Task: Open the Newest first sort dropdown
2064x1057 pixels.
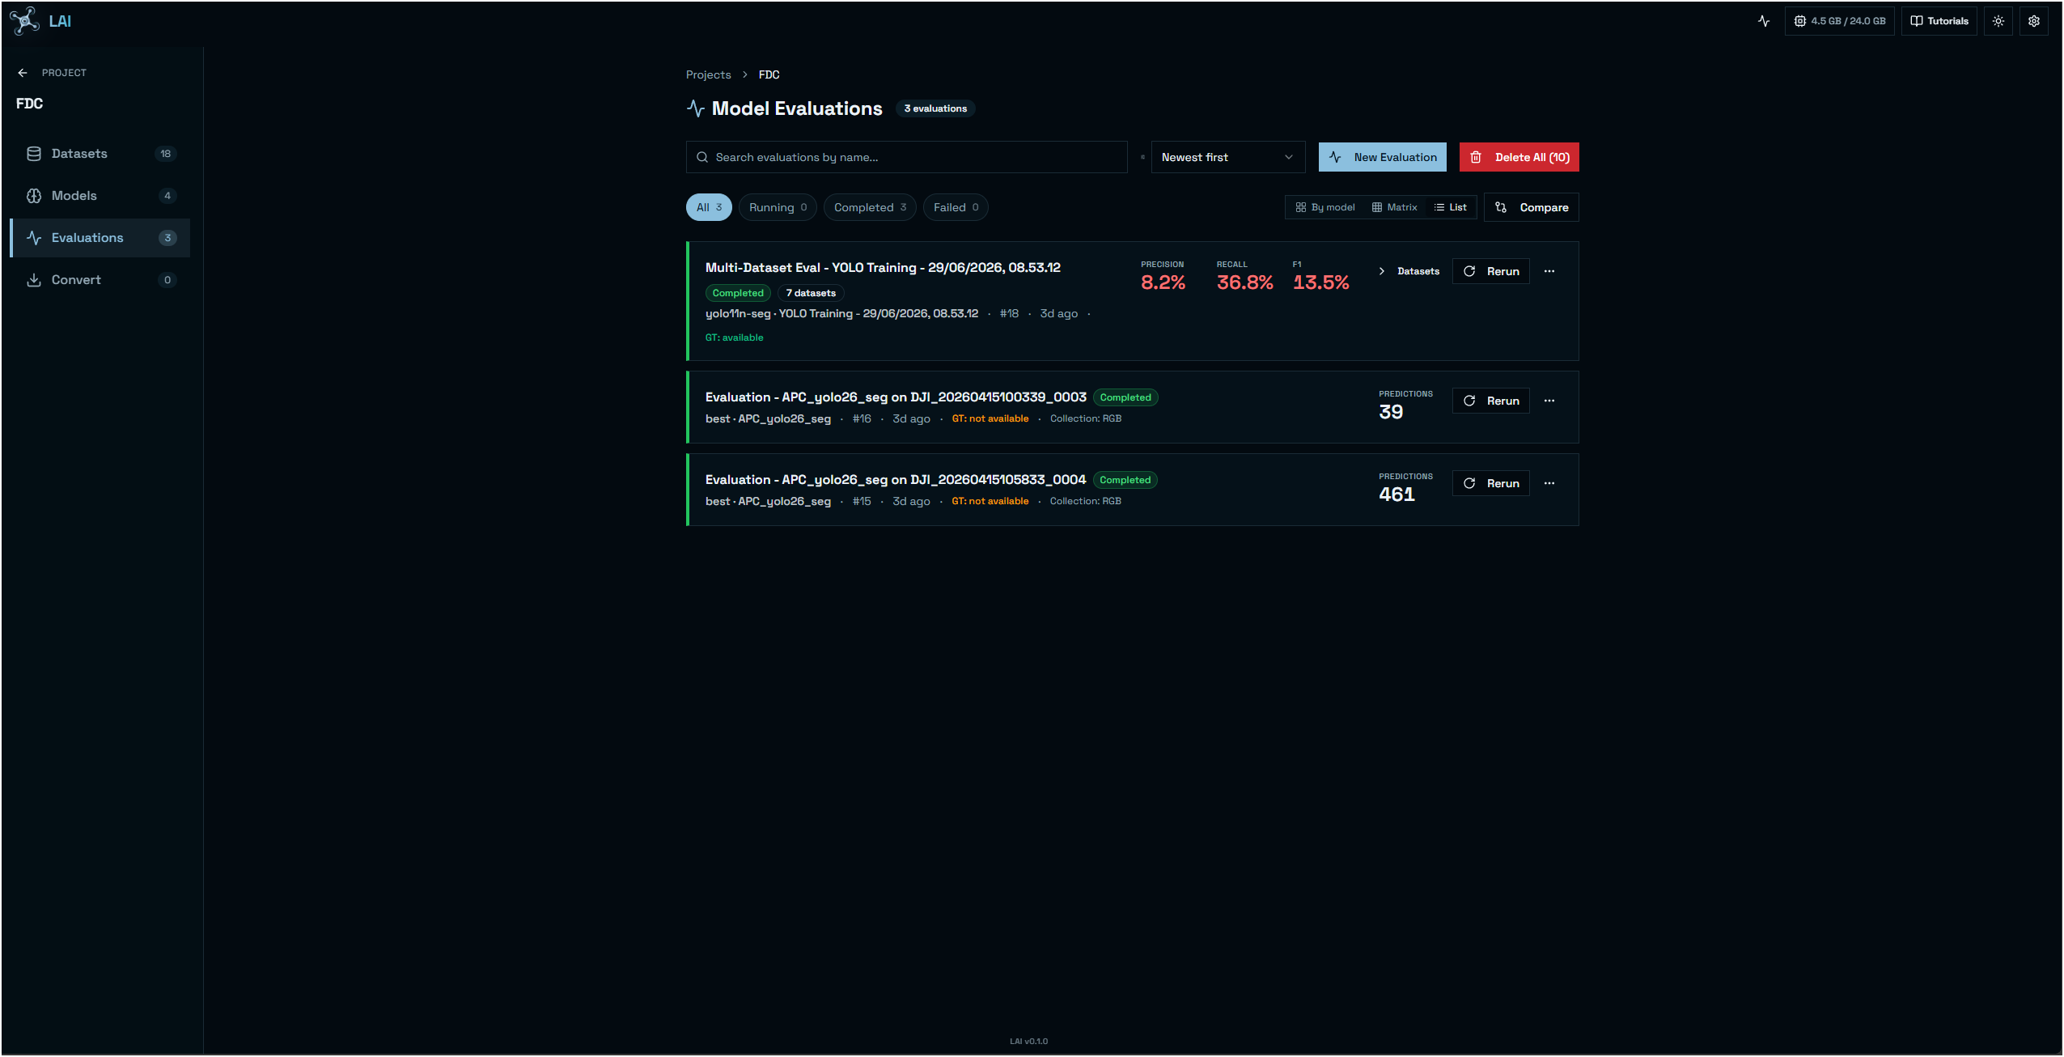Action: click(1227, 157)
